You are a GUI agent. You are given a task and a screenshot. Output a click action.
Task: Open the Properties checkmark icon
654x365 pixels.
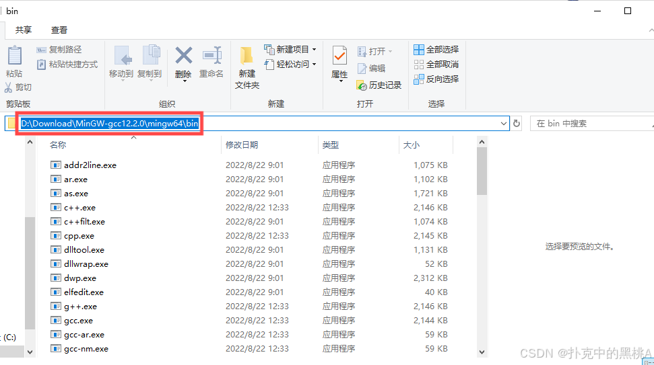pos(339,56)
